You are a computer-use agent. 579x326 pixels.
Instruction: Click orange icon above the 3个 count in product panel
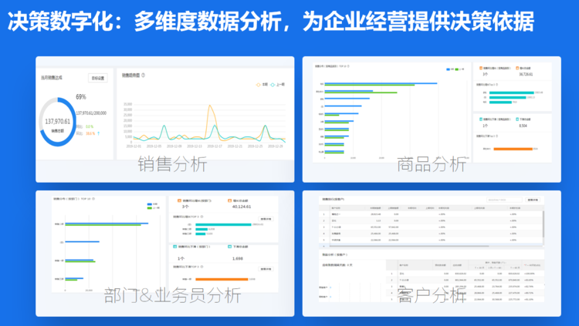pyautogui.click(x=480, y=68)
